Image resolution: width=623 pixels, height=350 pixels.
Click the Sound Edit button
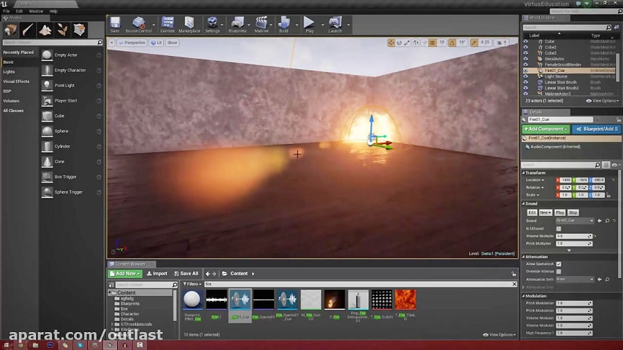532,213
